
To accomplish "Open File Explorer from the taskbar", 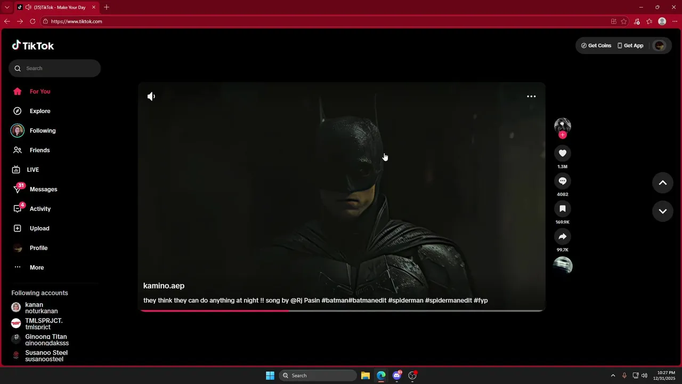I will click(366, 375).
